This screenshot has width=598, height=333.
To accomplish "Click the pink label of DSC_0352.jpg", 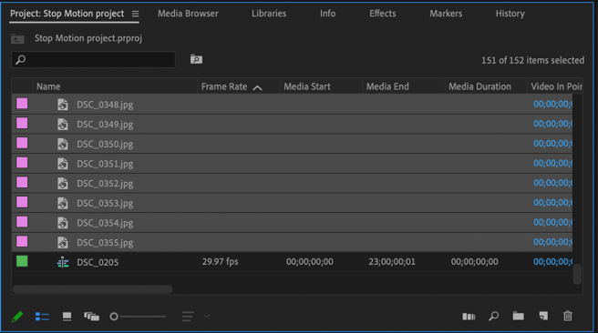I will pos(22,182).
